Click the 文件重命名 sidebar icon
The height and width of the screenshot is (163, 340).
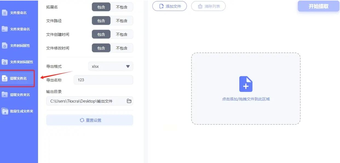click(x=5, y=13)
